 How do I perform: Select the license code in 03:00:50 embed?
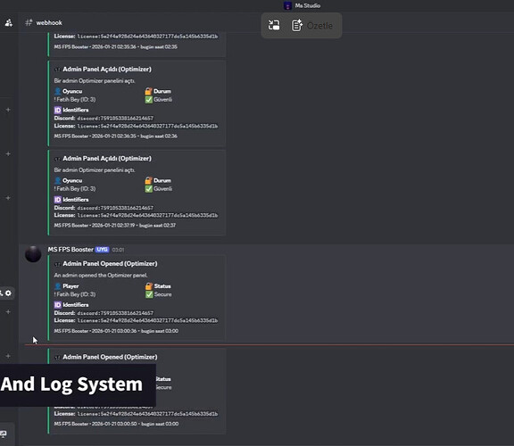147,414
